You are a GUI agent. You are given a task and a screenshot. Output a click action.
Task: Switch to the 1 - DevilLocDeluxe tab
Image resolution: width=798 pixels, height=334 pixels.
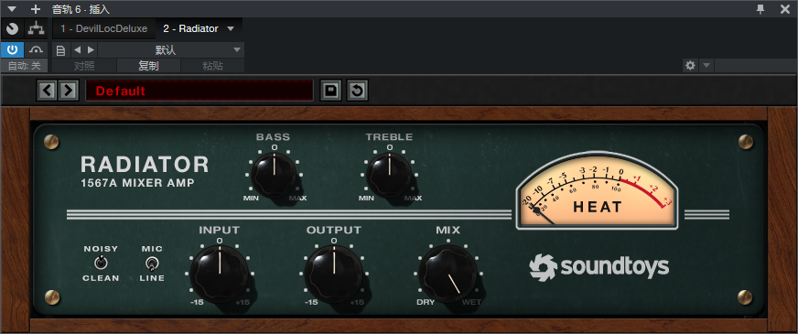click(x=103, y=28)
